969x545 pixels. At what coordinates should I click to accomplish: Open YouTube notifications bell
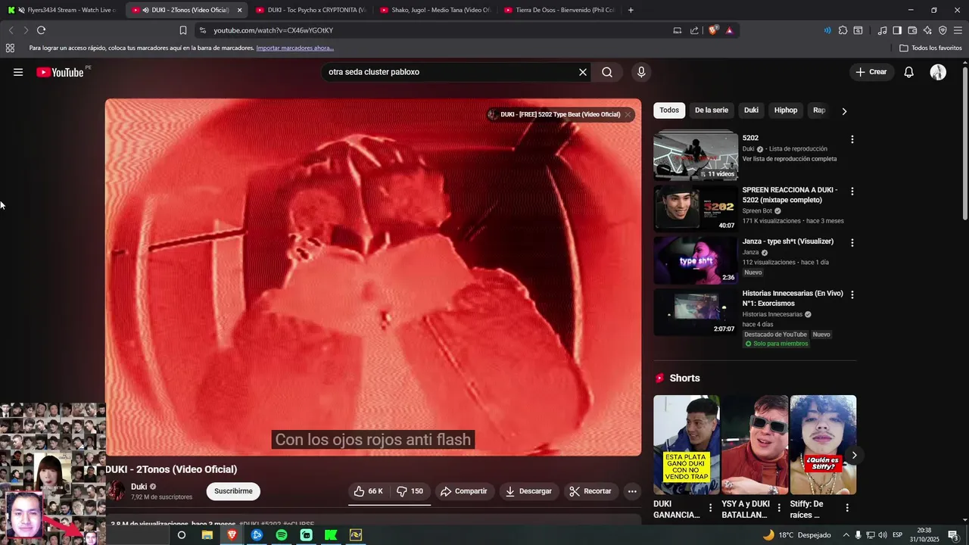click(908, 72)
